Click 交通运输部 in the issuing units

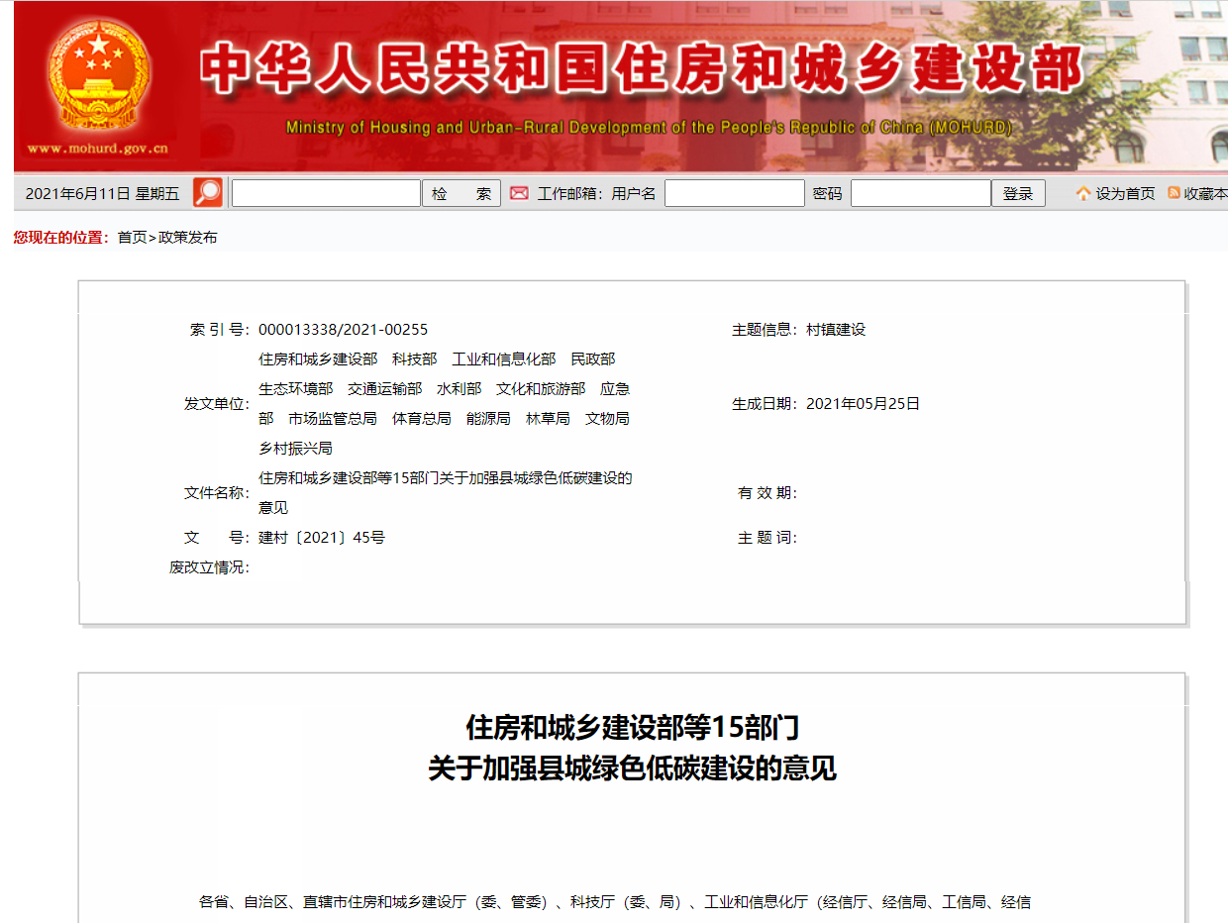click(384, 389)
